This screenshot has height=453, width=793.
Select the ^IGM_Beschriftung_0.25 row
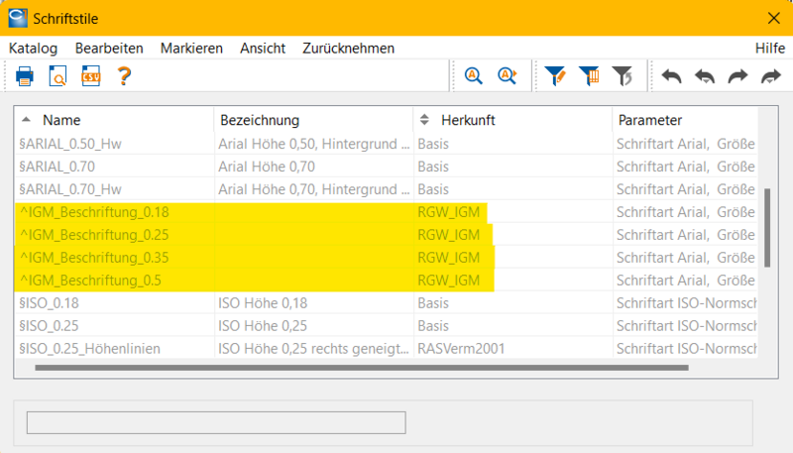click(387, 235)
